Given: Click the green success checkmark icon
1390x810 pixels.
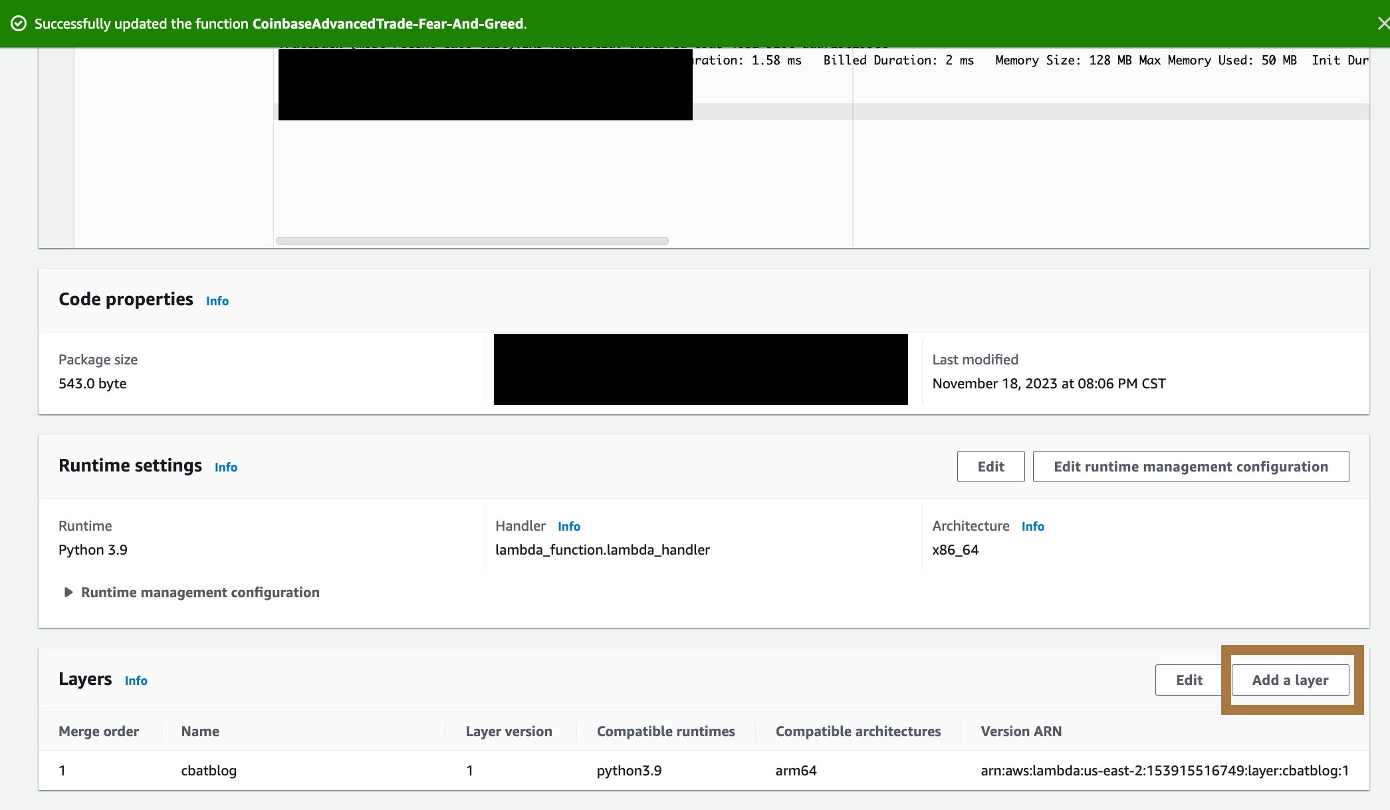Looking at the screenshot, I should 19,23.
